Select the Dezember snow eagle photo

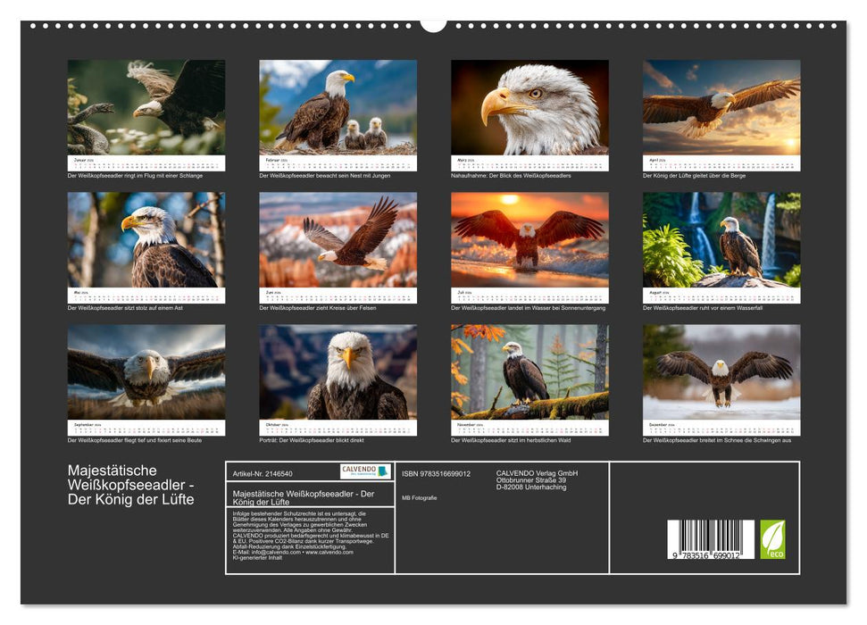click(717, 377)
